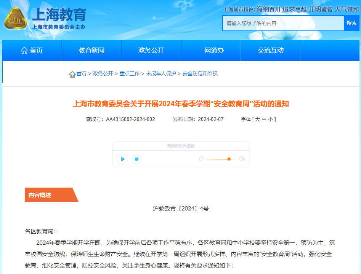Go to 首页 breadcrumb link
This screenshot has height=274, width=361.
click(82, 74)
